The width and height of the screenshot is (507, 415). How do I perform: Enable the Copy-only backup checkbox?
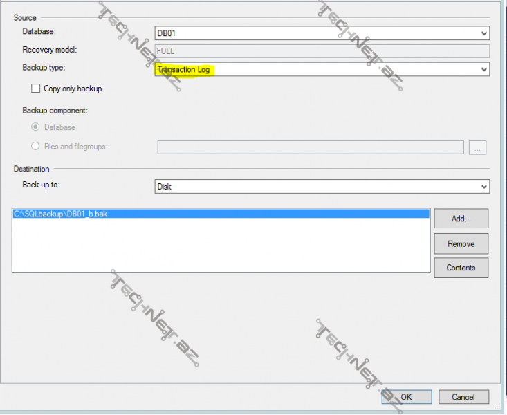pyautogui.click(x=36, y=89)
